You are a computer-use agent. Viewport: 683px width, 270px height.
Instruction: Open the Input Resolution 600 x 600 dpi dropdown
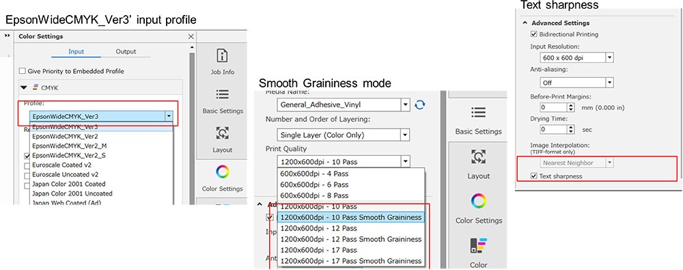609,57
